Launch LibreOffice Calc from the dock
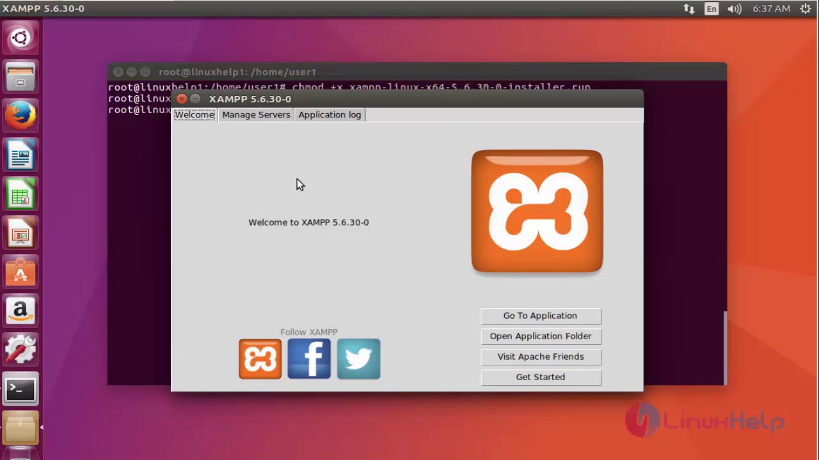The image size is (819, 460). pos(20,194)
